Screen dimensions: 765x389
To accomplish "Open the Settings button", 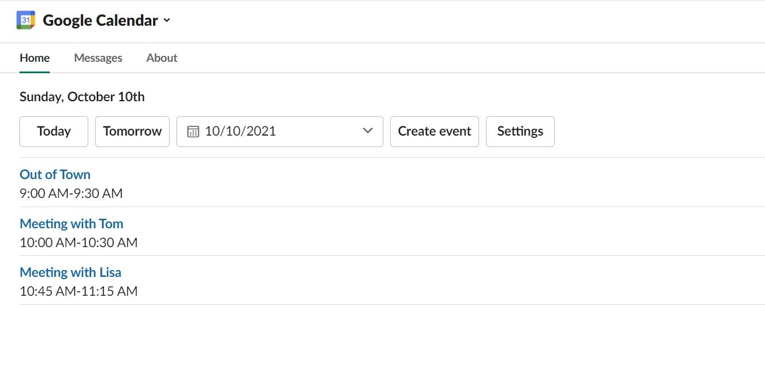I will coord(520,131).
